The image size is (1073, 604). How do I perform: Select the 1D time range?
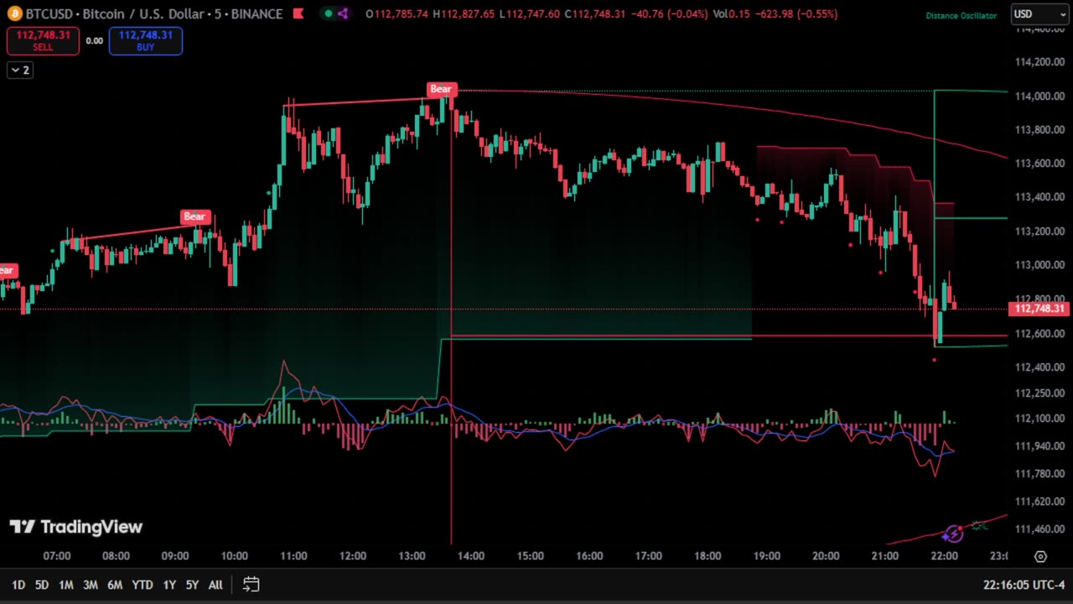[x=18, y=585]
